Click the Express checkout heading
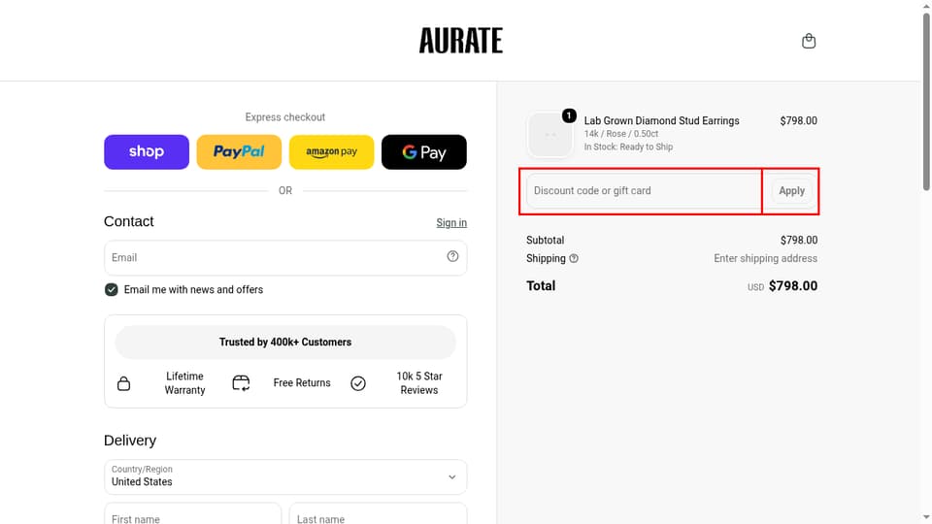Screen dimensions: 932x524 click(285, 117)
